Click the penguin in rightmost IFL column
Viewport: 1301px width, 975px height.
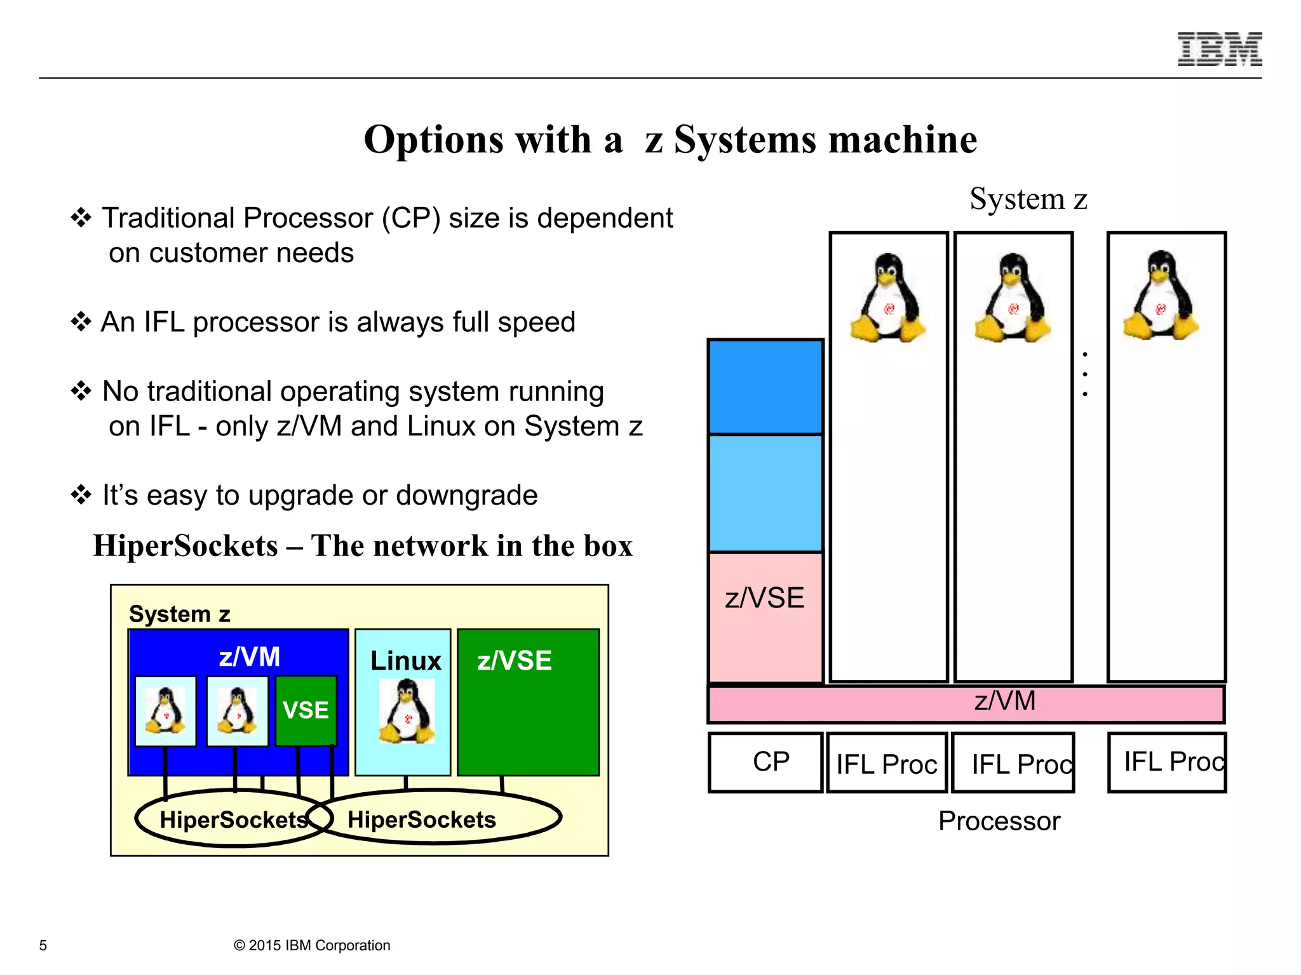click(x=1161, y=295)
